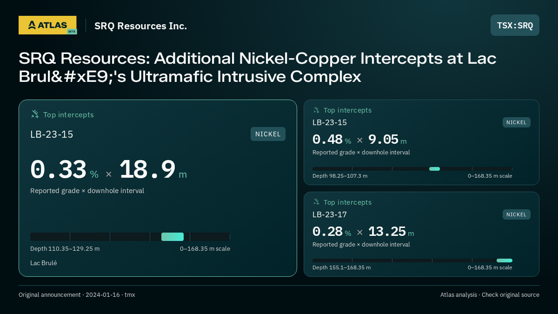Click the SRQ Resources Inc. company name

tap(140, 26)
